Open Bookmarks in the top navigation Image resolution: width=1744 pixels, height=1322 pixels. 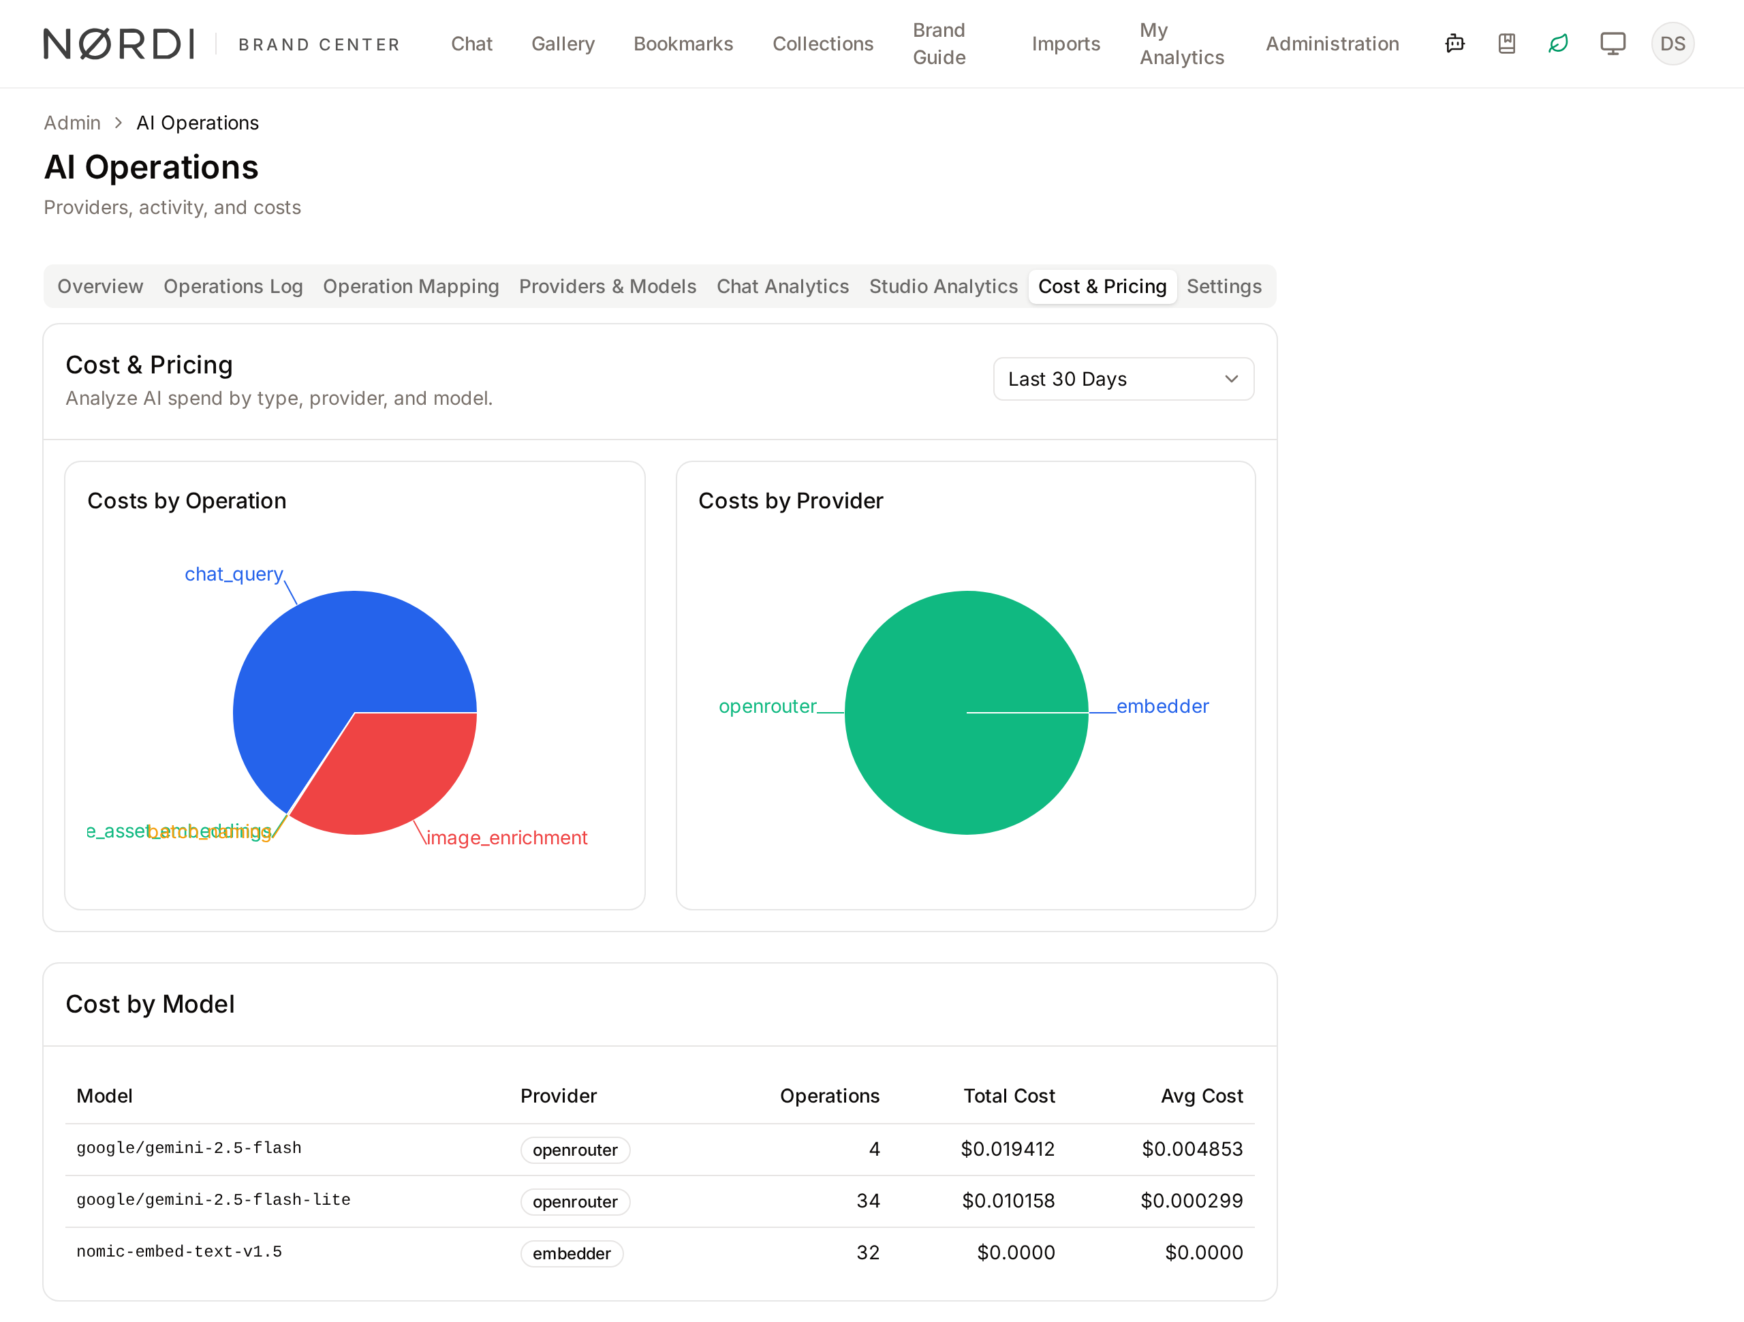tap(683, 44)
